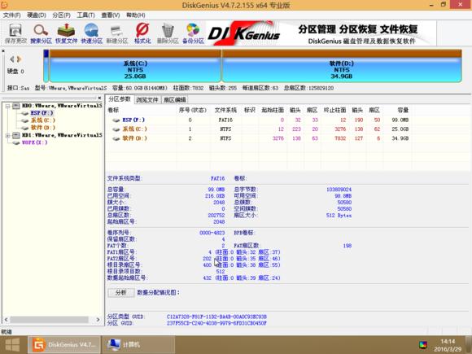The image size is (472, 354).
Task: Click the tree panel horizontal scrollbar
Action: (x=50, y=320)
